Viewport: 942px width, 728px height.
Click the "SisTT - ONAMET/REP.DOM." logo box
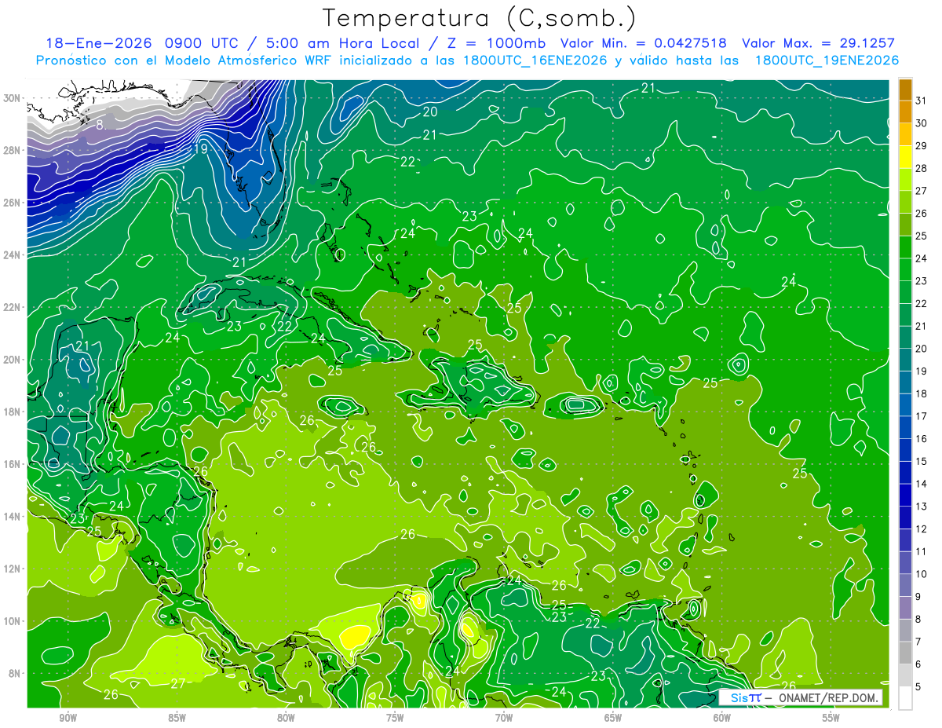click(x=800, y=697)
